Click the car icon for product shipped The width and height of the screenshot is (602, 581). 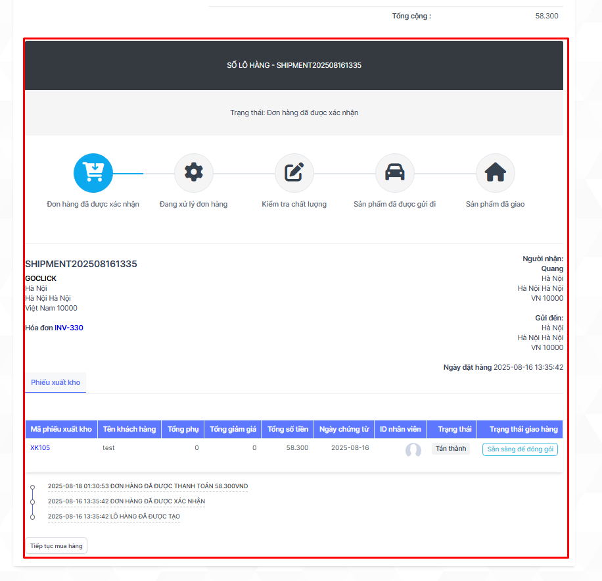pyautogui.click(x=394, y=173)
